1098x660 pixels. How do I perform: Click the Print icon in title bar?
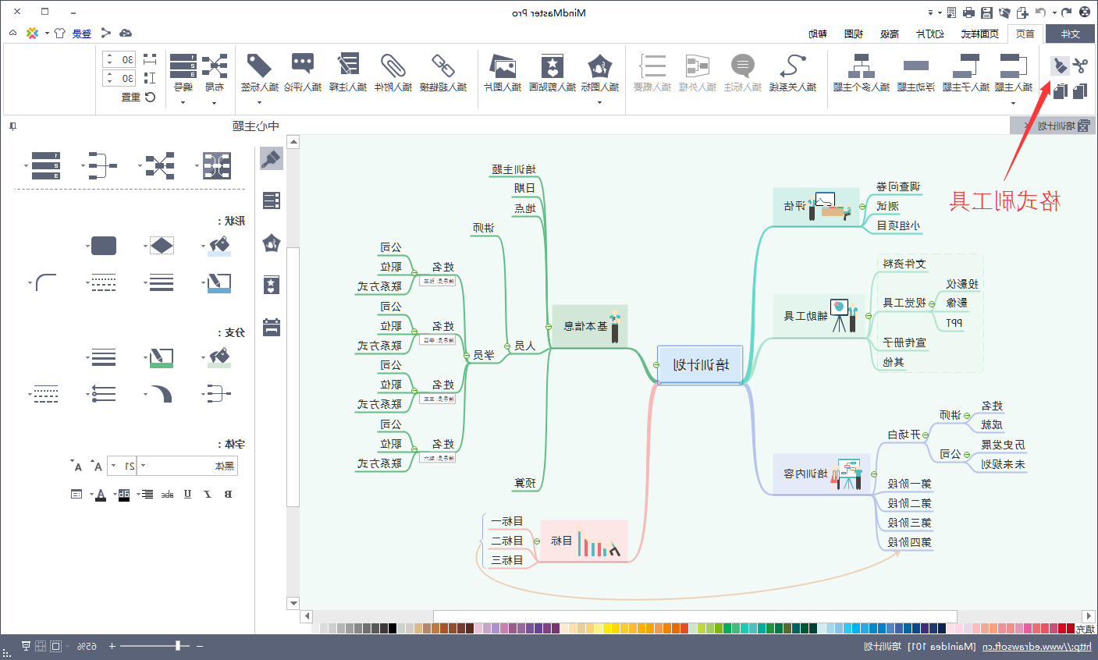pyautogui.click(x=968, y=12)
